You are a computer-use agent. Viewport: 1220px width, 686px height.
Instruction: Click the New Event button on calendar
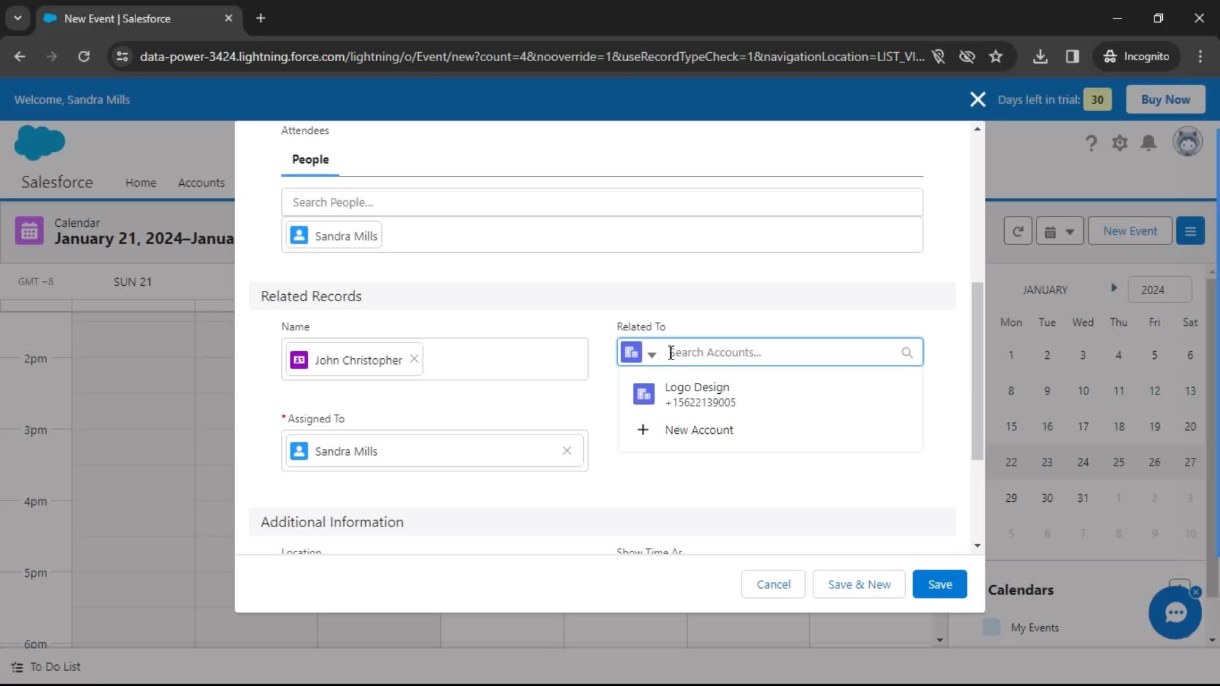[x=1130, y=231]
